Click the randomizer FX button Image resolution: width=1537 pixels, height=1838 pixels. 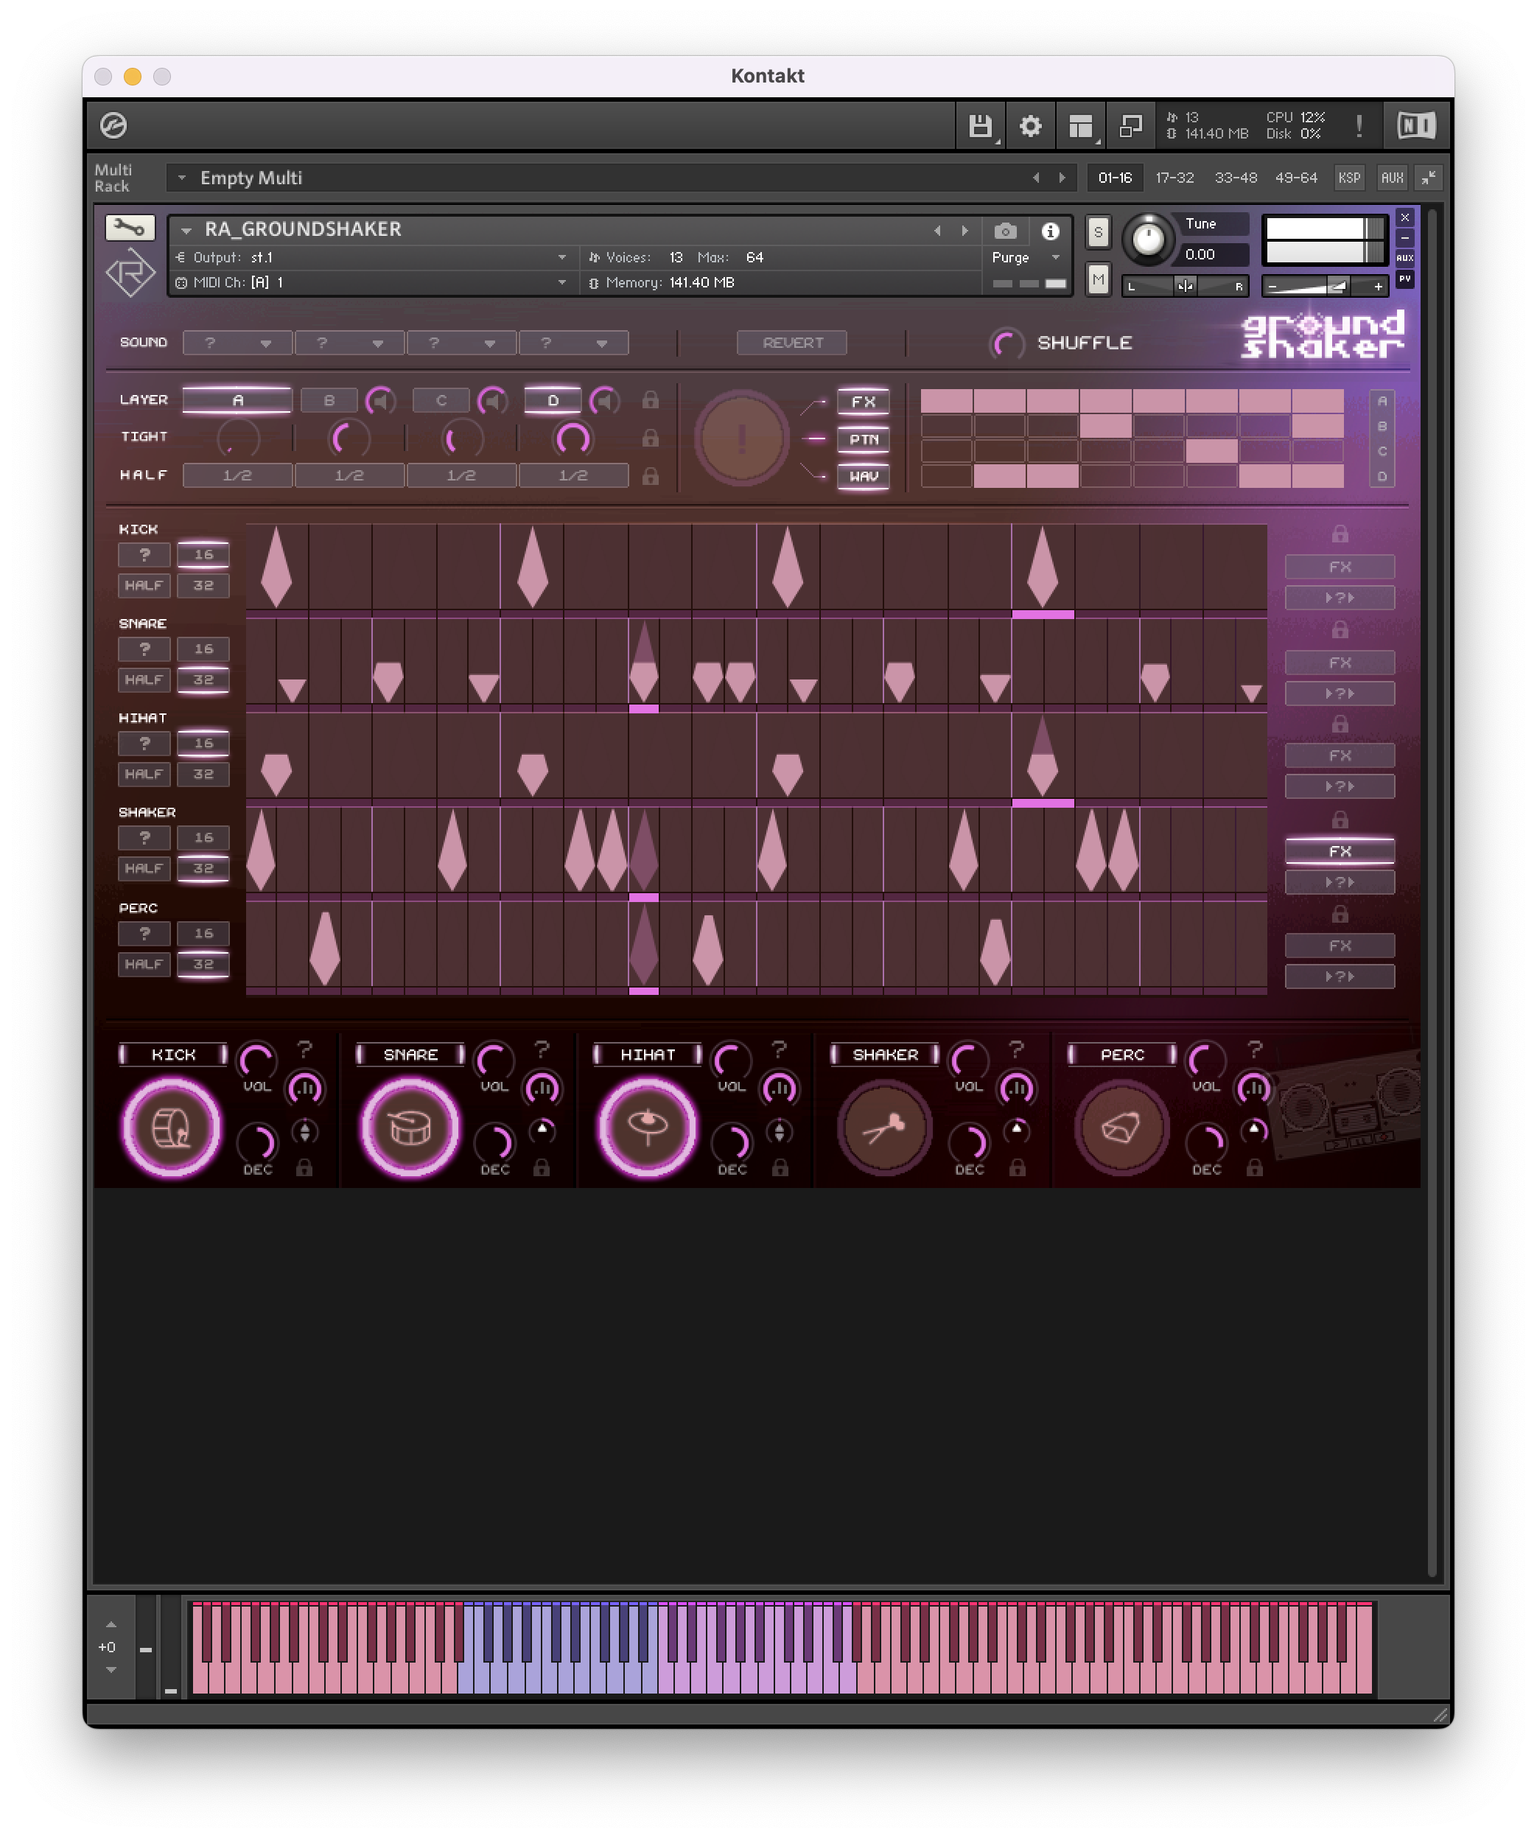pos(863,401)
